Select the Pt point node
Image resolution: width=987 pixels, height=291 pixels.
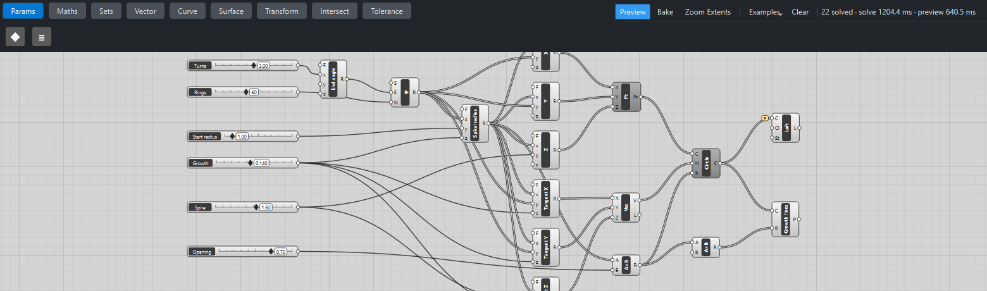click(x=626, y=97)
